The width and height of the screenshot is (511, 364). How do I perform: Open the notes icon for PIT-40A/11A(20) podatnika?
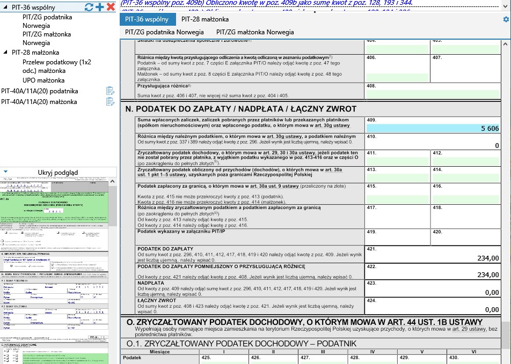(x=110, y=91)
